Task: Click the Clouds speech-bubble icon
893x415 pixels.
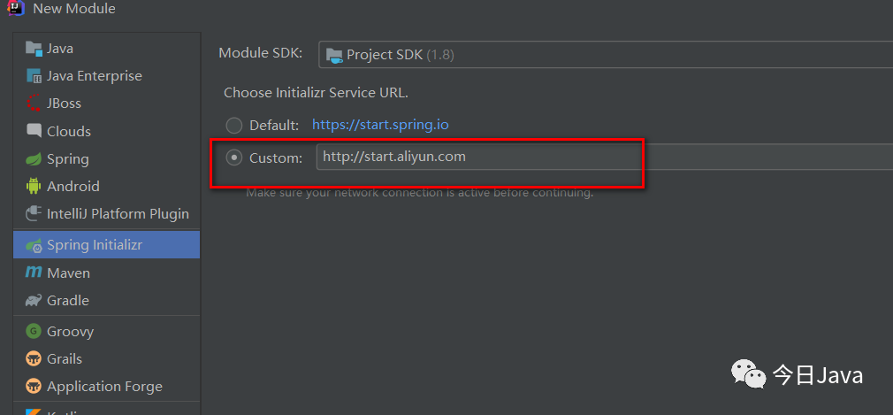Action: (34, 131)
